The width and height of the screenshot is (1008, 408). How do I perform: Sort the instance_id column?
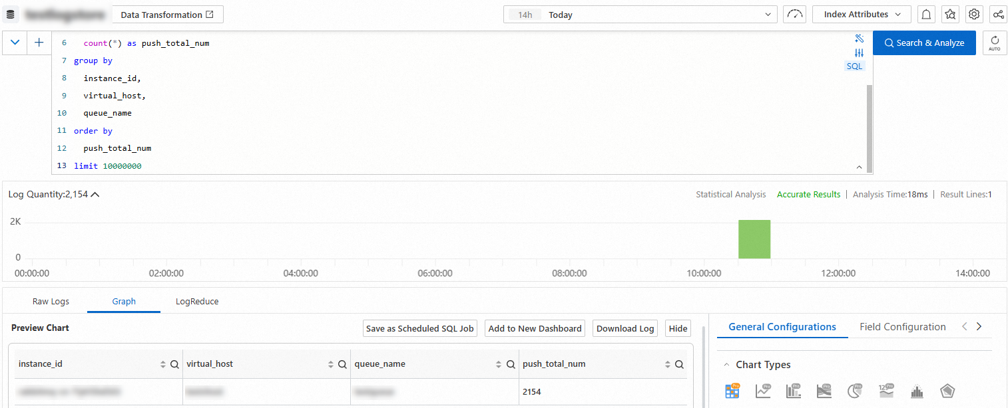tap(163, 364)
